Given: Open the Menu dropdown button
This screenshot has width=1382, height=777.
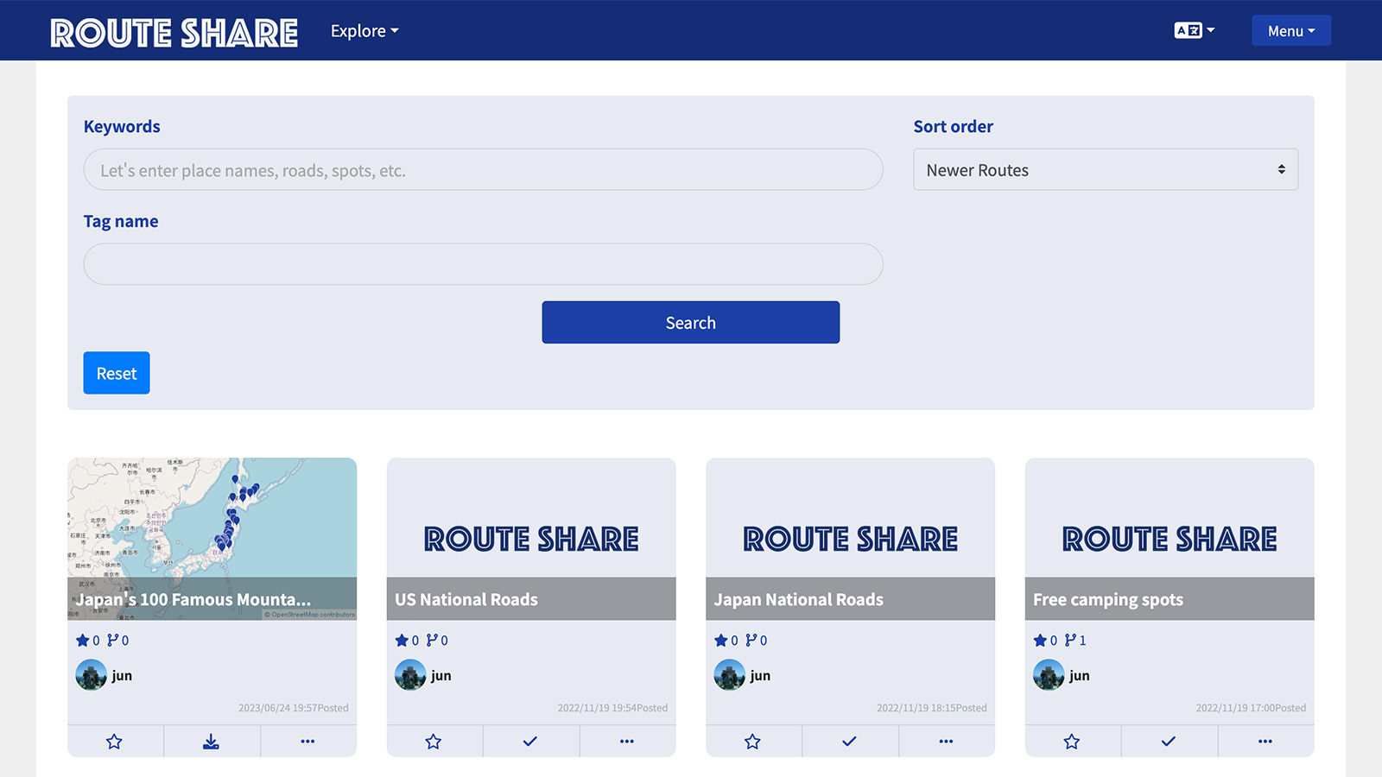Looking at the screenshot, I should pos(1291,31).
